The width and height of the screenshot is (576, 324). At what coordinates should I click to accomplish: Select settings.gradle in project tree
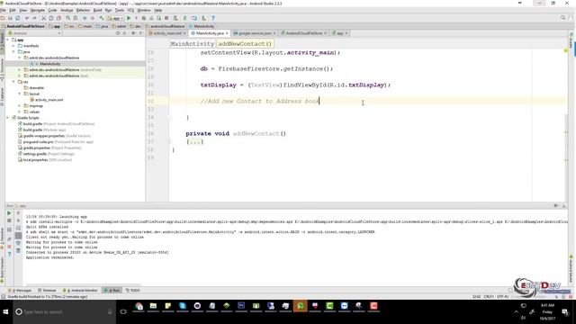(x=34, y=154)
